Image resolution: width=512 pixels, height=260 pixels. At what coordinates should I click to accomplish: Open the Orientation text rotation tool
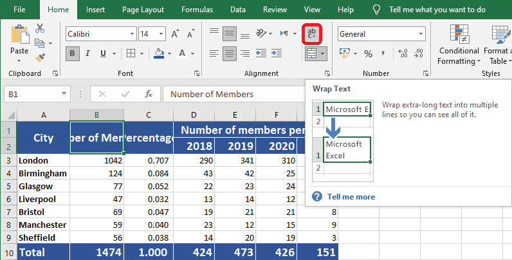tap(261, 33)
